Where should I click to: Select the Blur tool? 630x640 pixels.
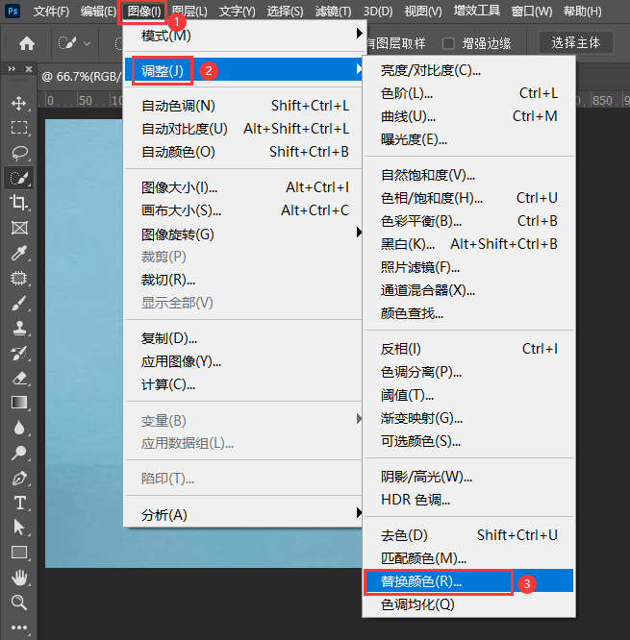[19, 428]
